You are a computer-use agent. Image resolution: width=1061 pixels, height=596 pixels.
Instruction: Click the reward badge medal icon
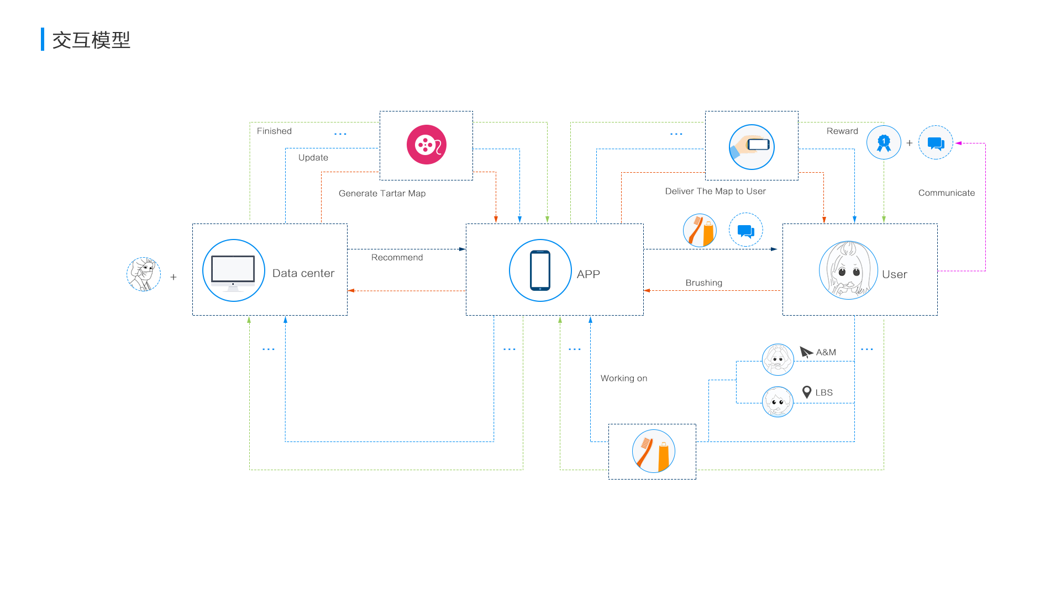click(x=883, y=142)
